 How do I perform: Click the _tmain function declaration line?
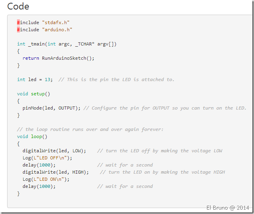67,44
